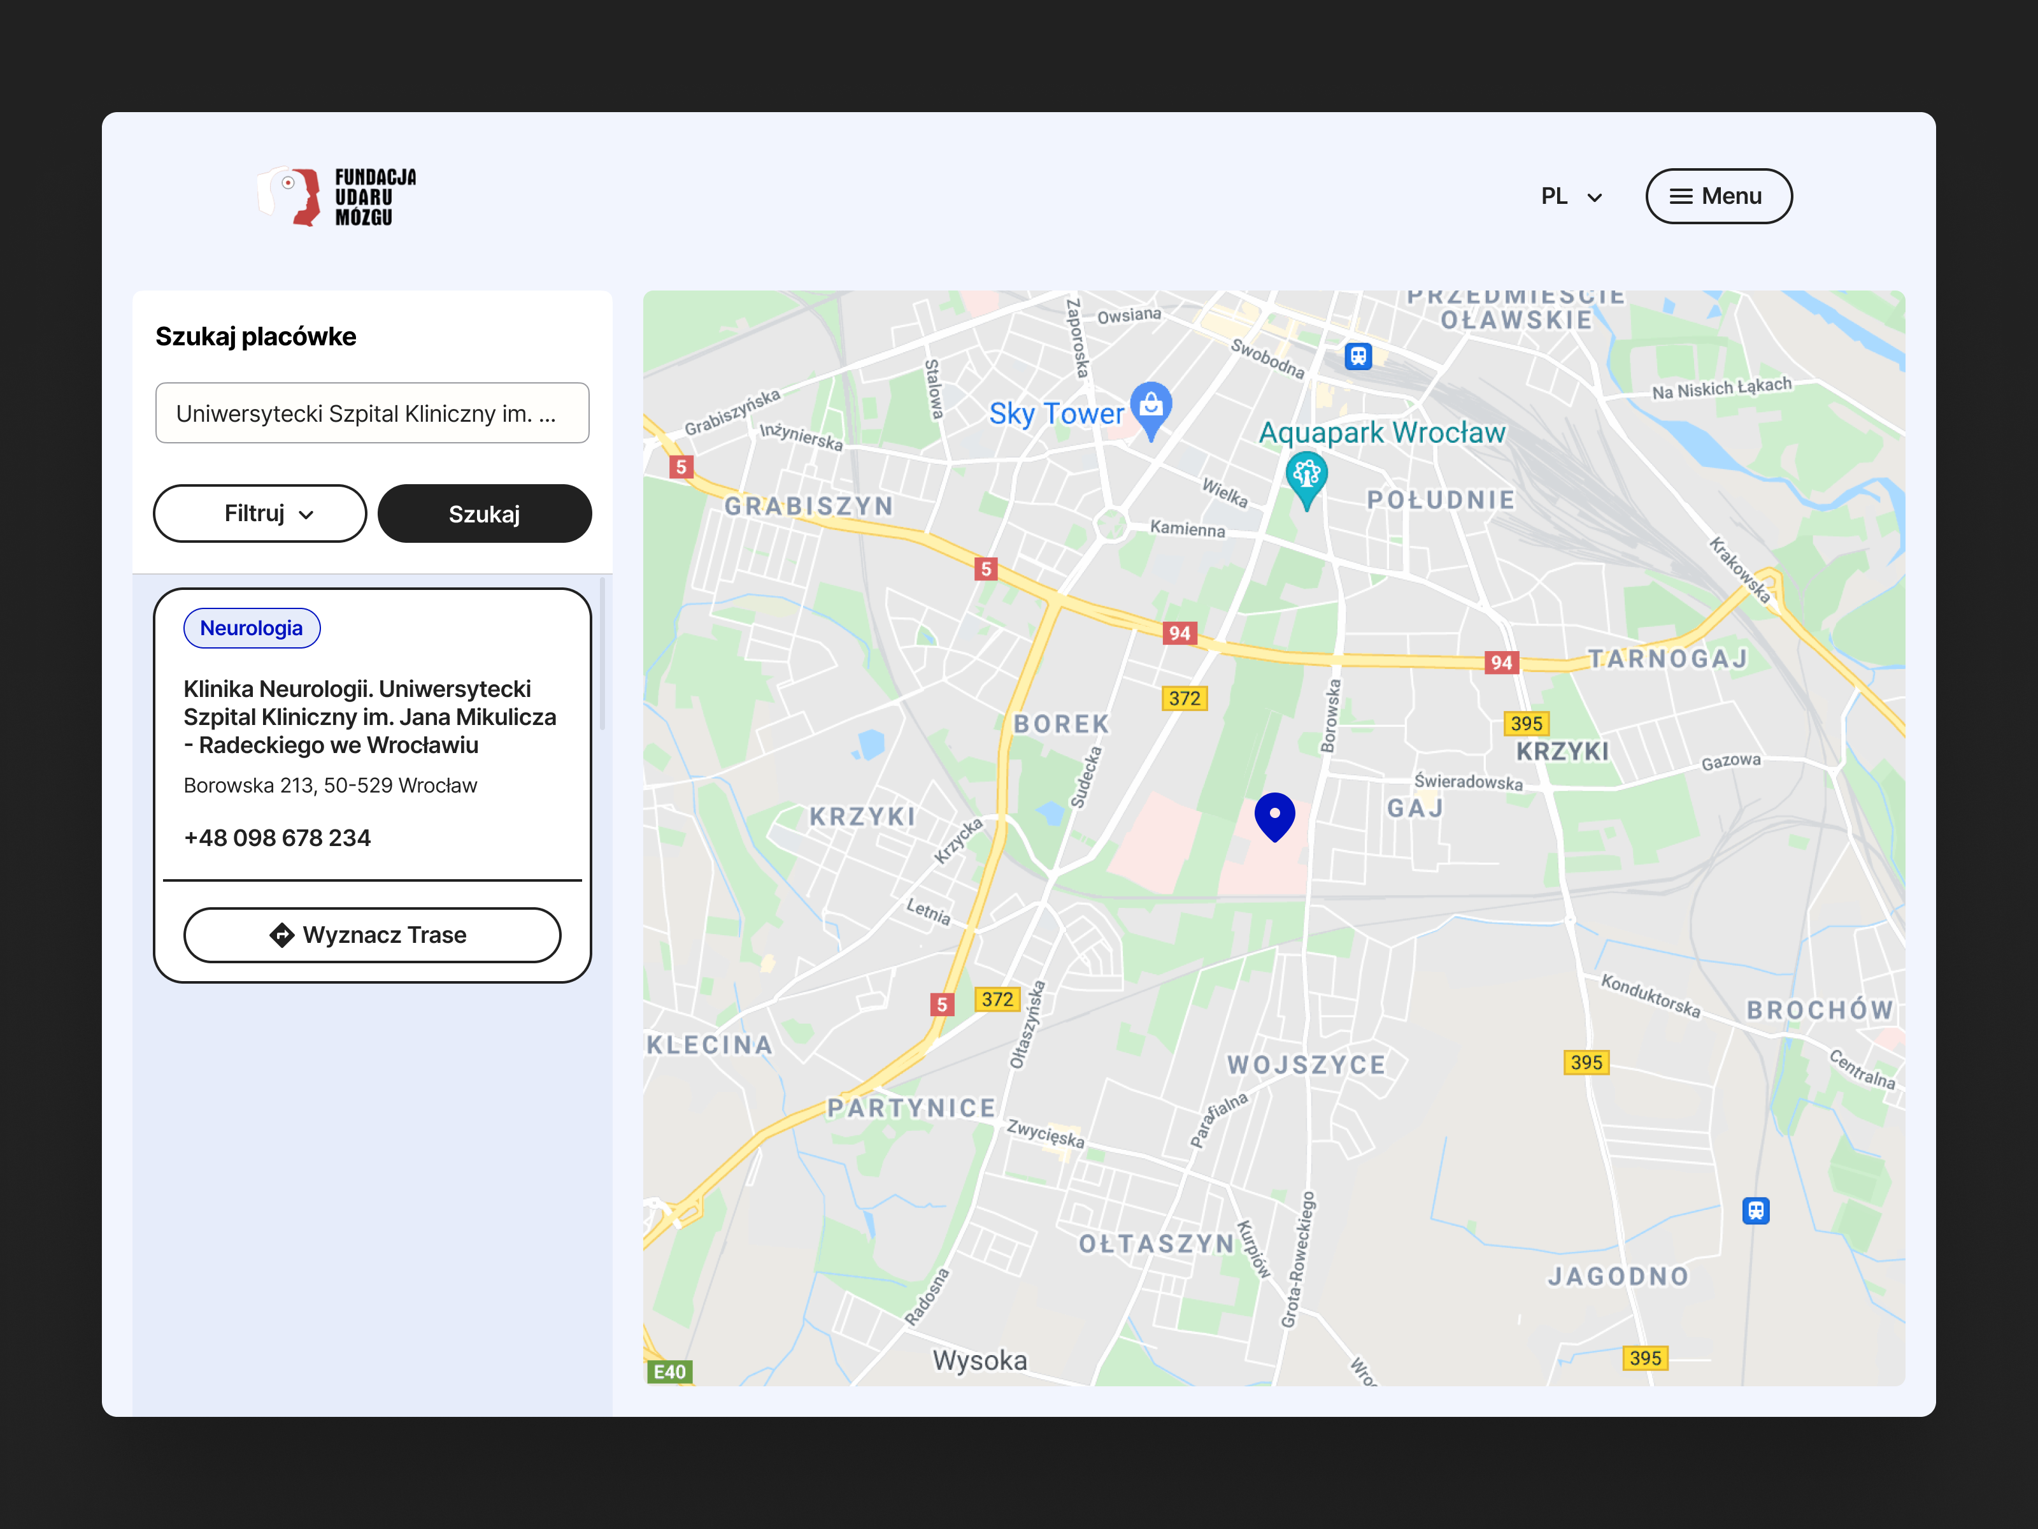Click the phone number +48 098 678 234

277,838
